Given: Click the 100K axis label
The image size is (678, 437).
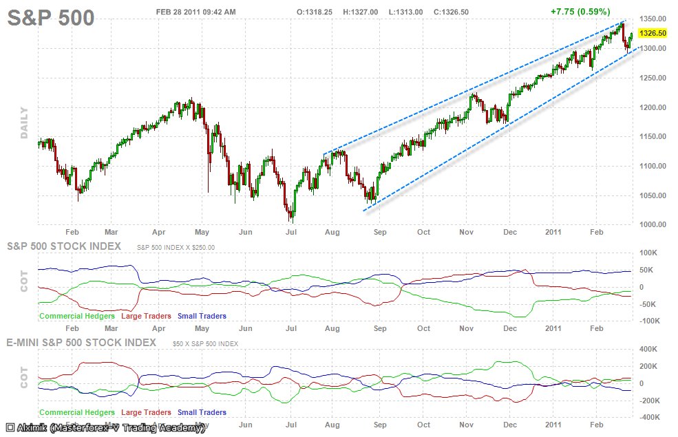Looking at the screenshot, I should pos(648,253).
